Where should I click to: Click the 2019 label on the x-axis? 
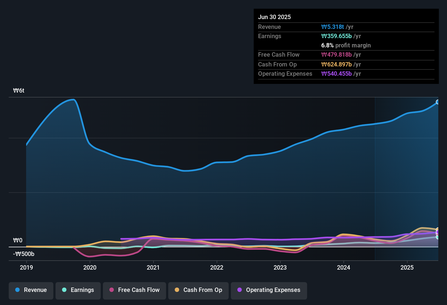[26, 268]
